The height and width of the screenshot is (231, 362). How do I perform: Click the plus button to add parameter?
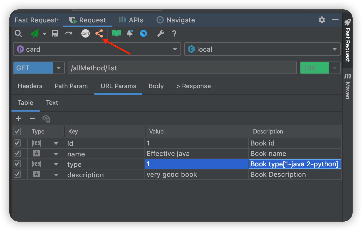click(19, 119)
